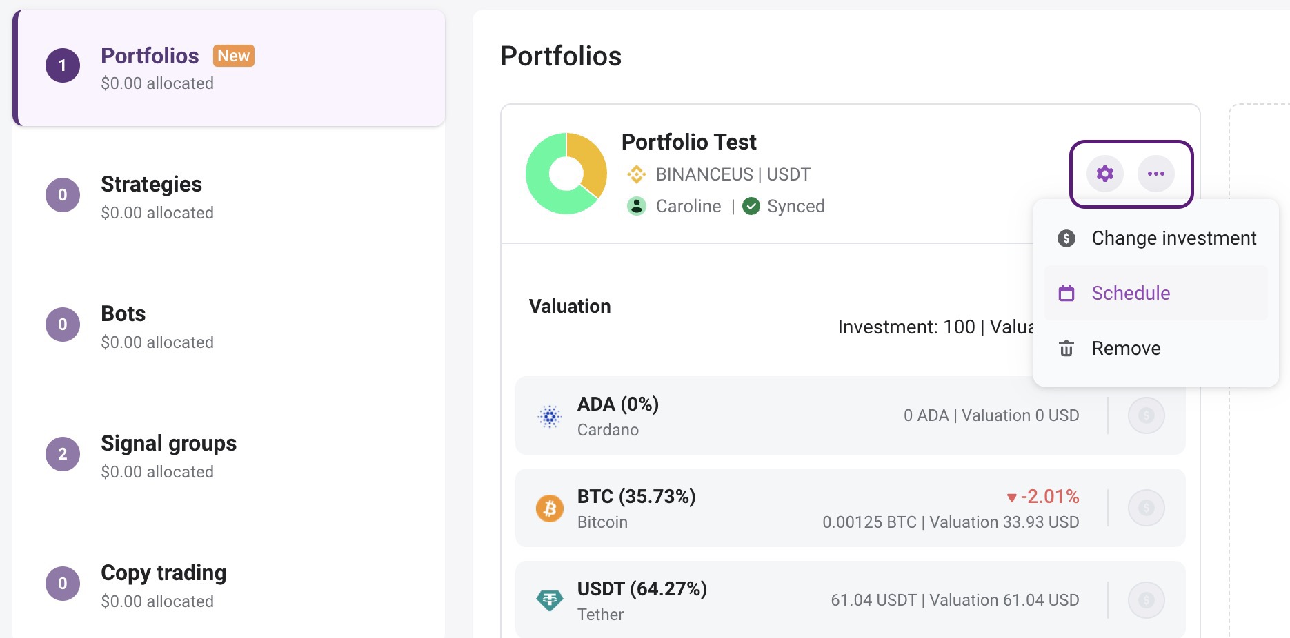Click the calendar icon beside Schedule
This screenshot has height=638, width=1290.
click(x=1066, y=293)
